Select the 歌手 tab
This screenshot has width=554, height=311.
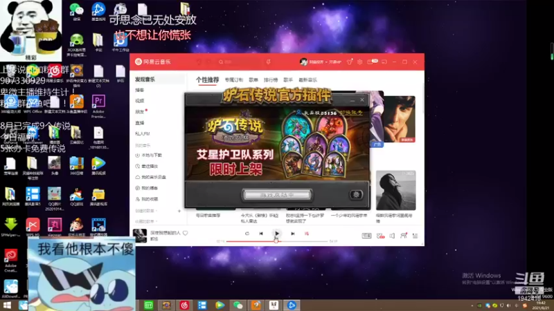tap(288, 80)
